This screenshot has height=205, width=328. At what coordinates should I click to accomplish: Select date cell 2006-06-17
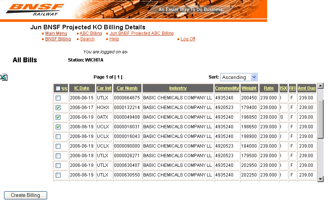[82, 108]
